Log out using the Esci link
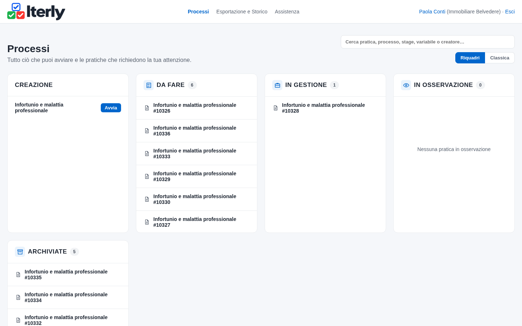This screenshot has height=326, width=522. click(x=510, y=12)
